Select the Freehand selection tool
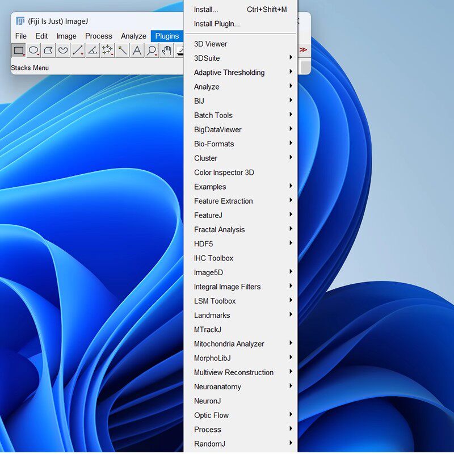Image resolution: width=454 pixels, height=454 pixels. (63, 51)
